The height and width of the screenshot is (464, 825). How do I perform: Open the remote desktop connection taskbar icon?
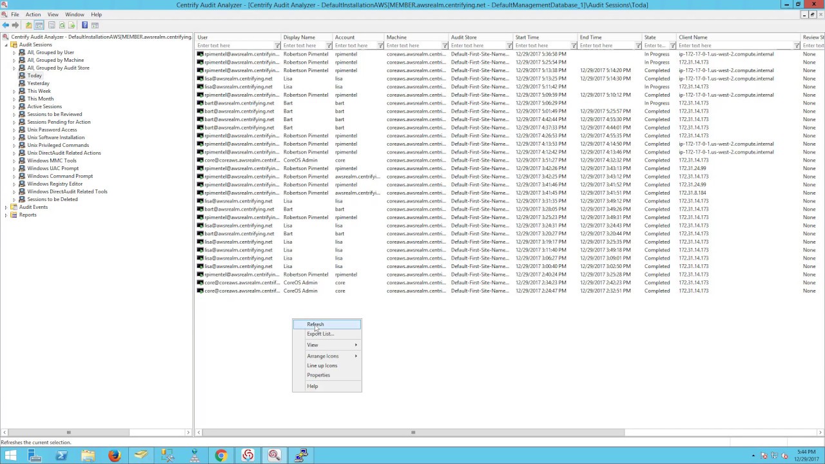(x=301, y=456)
